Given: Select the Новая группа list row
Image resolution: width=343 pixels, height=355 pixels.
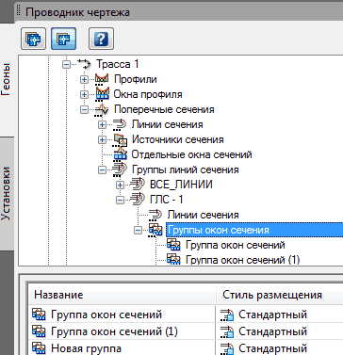Looking at the screenshot, I should coord(122,348).
